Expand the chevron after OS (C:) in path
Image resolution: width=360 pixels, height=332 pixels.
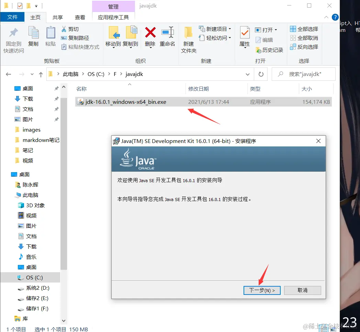click(109, 74)
